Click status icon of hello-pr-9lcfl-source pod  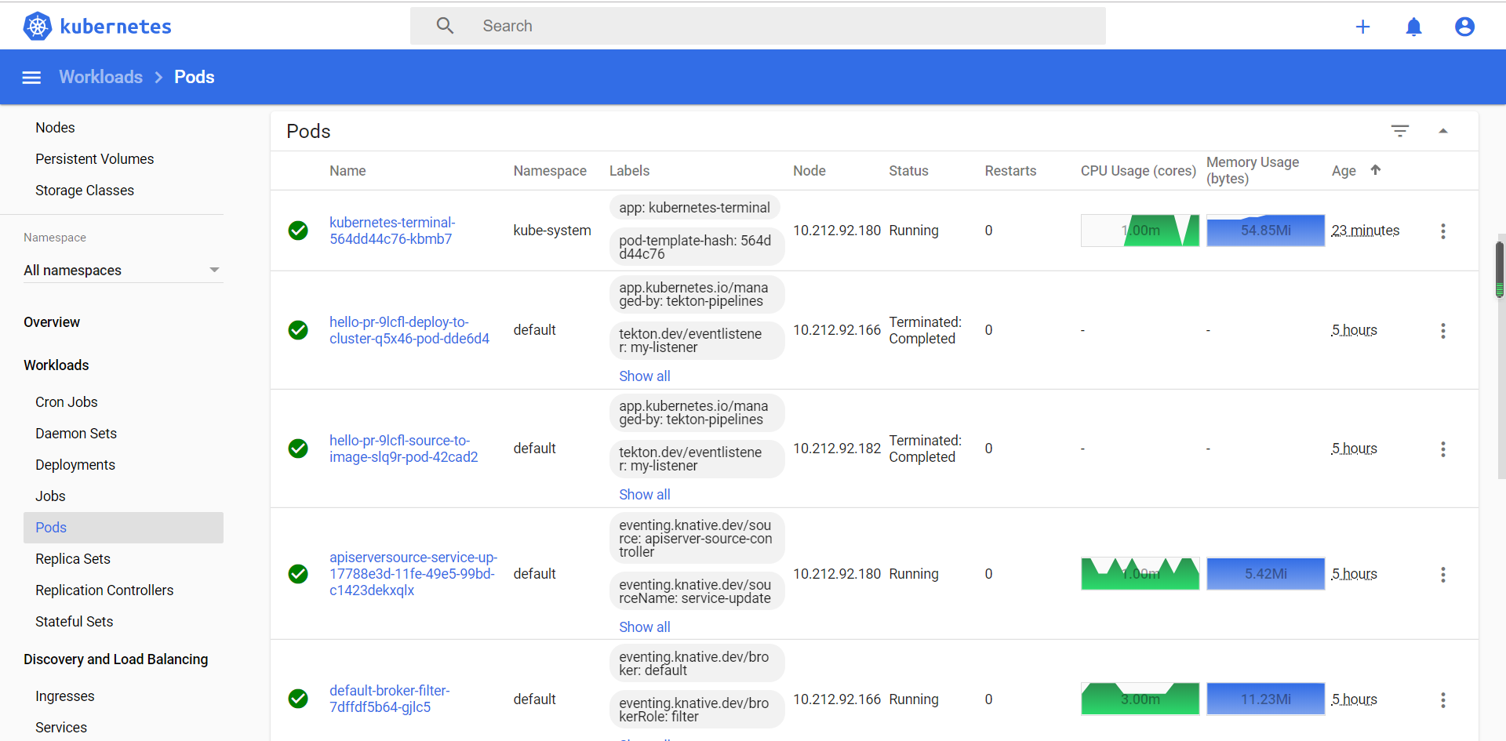click(x=298, y=449)
